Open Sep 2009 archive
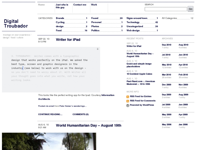Image resolution: width=201 pixels, height=150 pixels. pyautogui.click(x=166, y=94)
